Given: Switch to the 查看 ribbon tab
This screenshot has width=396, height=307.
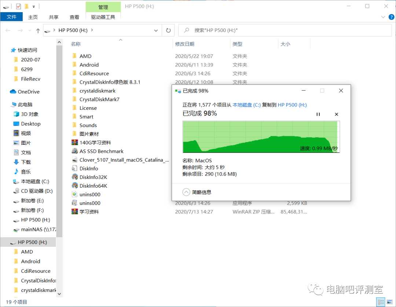Looking at the screenshot, I should pyautogui.click(x=74, y=17).
